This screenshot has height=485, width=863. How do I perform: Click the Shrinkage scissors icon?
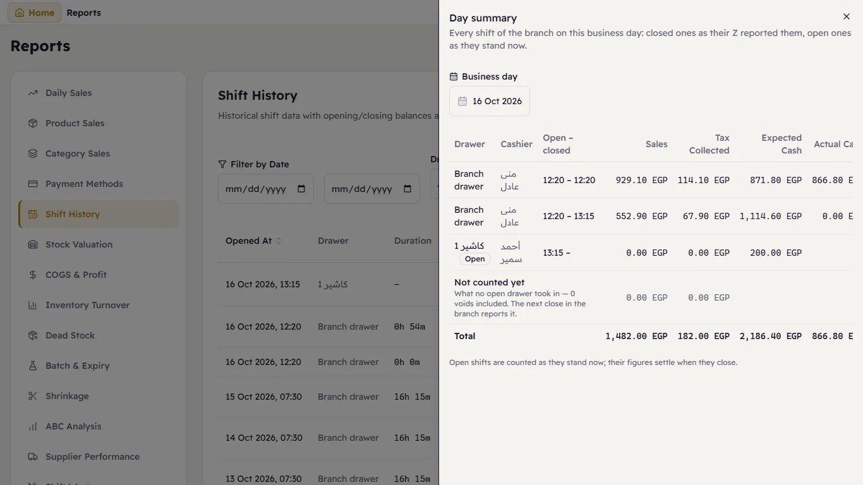33,396
